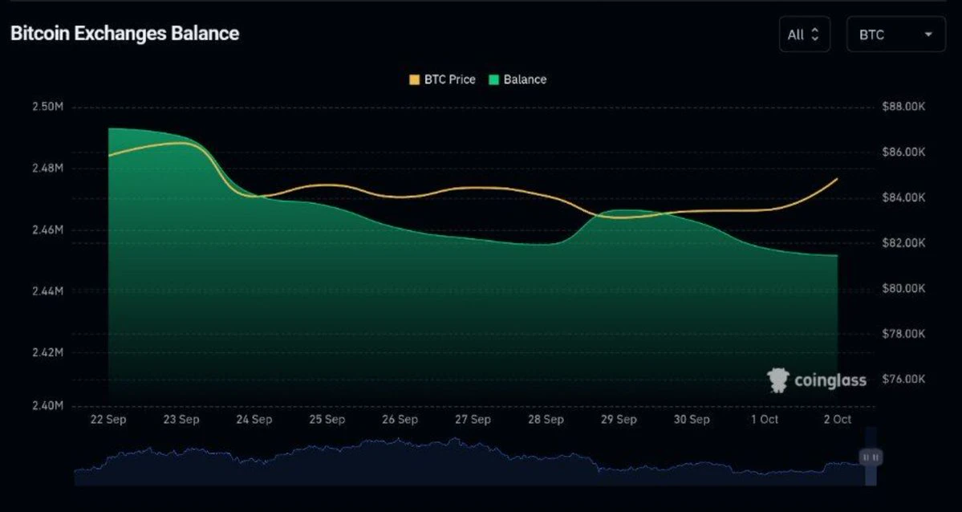
Task: Click the 2.46M balance axis value
Action: pos(47,230)
